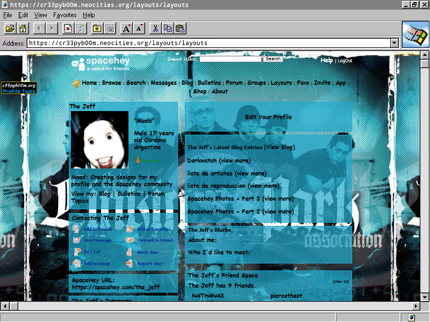Go to home page toolbar icon
Screen dimensions: 430x322
click(23, 28)
